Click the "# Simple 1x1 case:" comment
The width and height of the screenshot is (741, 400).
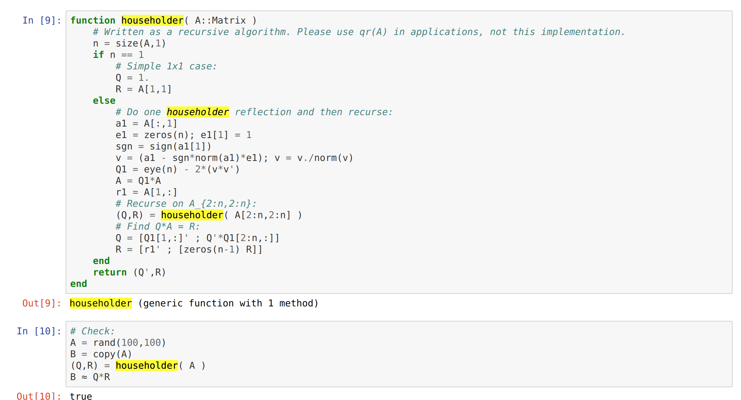click(166, 66)
